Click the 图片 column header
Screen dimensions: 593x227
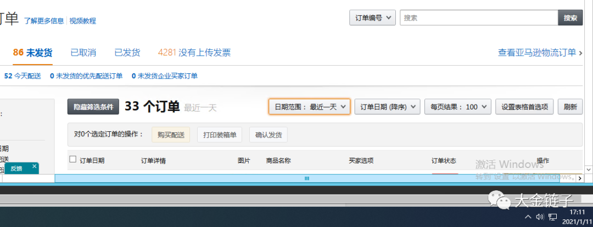pyautogui.click(x=244, y=161)
